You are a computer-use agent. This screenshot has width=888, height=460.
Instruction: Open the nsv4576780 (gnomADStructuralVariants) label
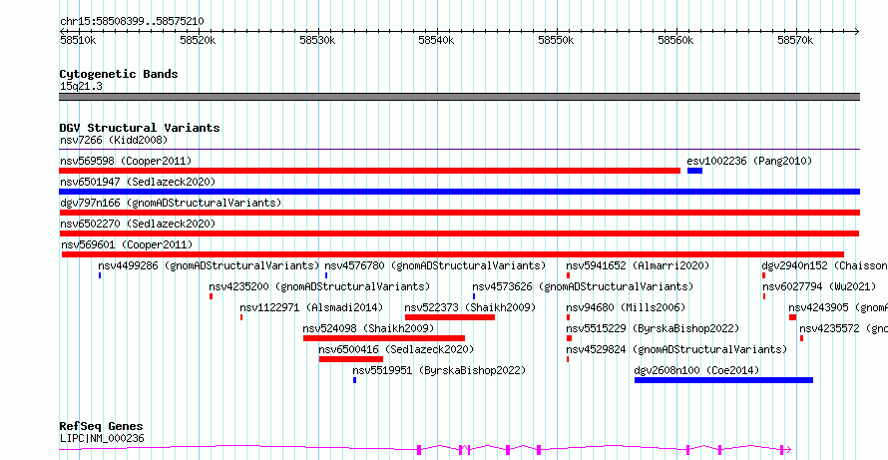click(435, 265)
